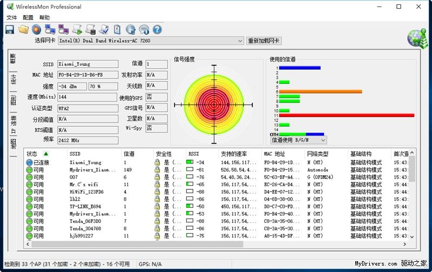Click the strength field showing -34 dBm
The width and height of the screenshot is (432, 272).
(72, 86)
